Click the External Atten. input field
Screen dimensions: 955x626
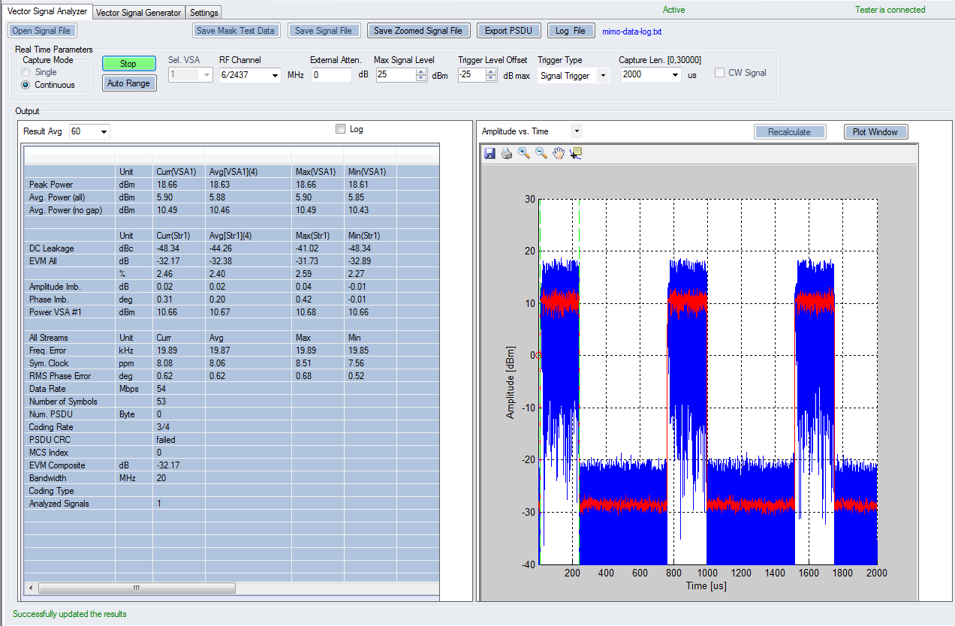click(331, 75)
